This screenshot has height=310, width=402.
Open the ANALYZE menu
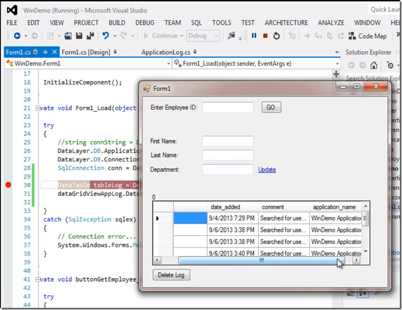pos(331,22)
